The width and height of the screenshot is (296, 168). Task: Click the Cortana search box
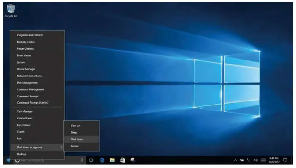[50, 160]
